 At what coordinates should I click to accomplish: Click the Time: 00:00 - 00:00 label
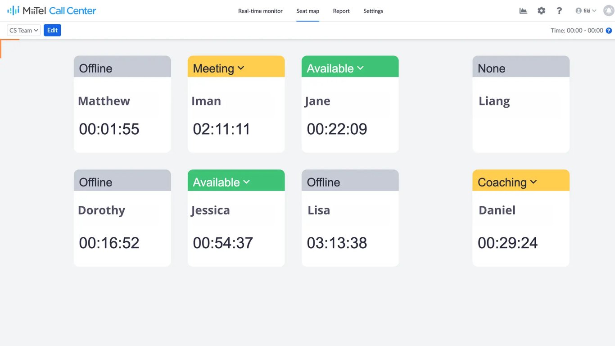(x=577, y=31)
